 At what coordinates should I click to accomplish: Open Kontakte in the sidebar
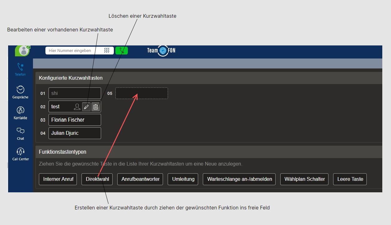21,113
